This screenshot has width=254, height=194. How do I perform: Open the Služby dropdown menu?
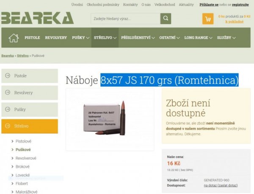point(226,38)
